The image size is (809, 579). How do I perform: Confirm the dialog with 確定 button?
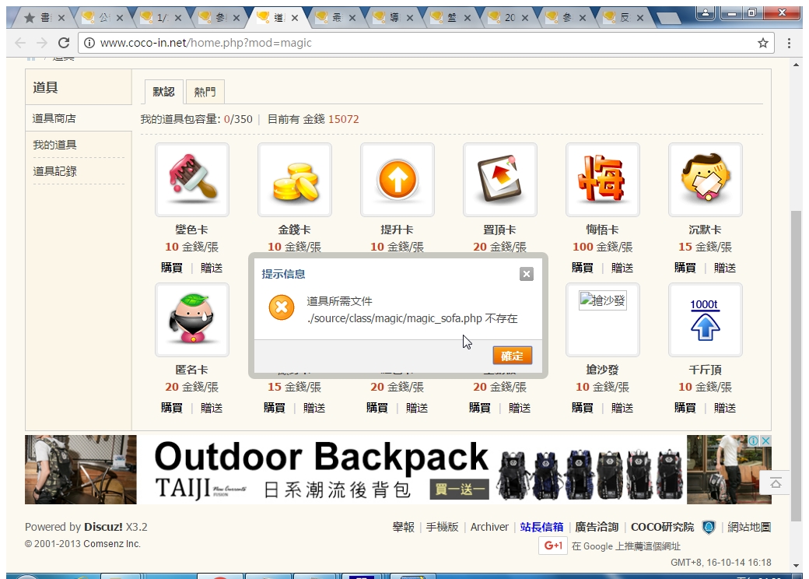point(512,356)
